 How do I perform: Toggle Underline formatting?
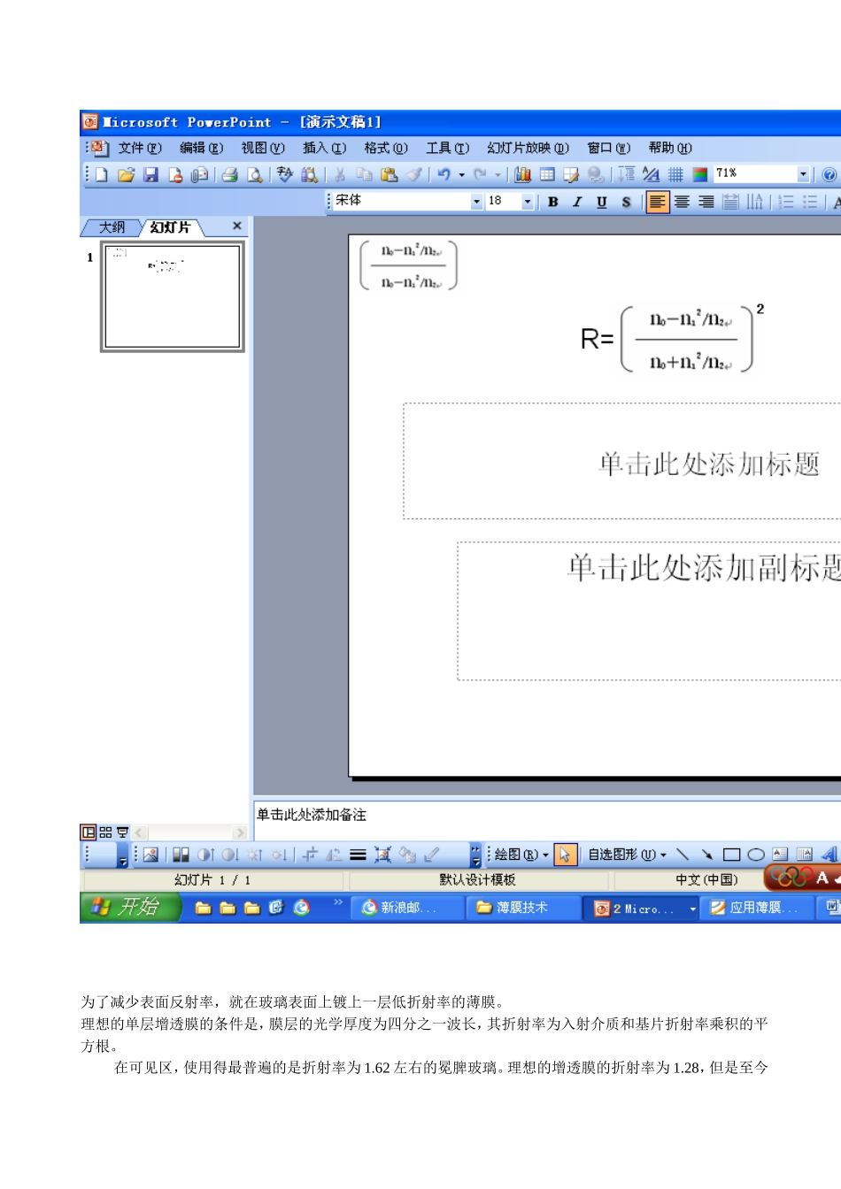(x=602, y=202)
